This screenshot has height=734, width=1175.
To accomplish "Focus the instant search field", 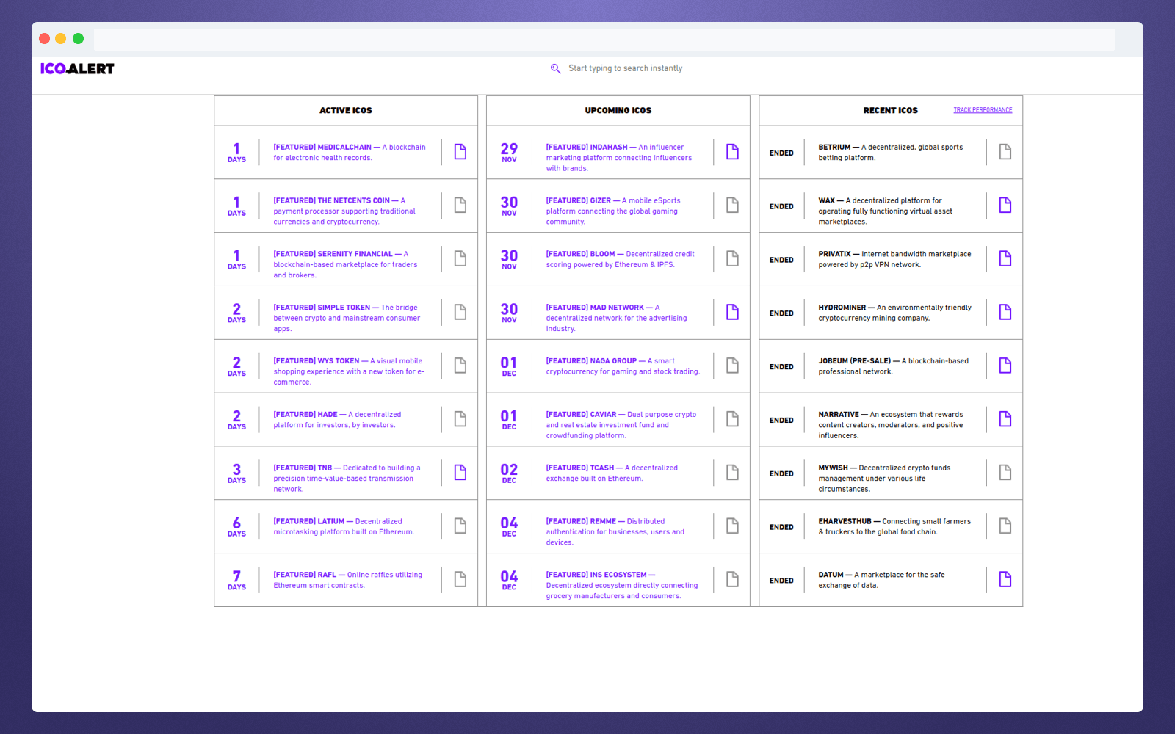I will [625, 68].
